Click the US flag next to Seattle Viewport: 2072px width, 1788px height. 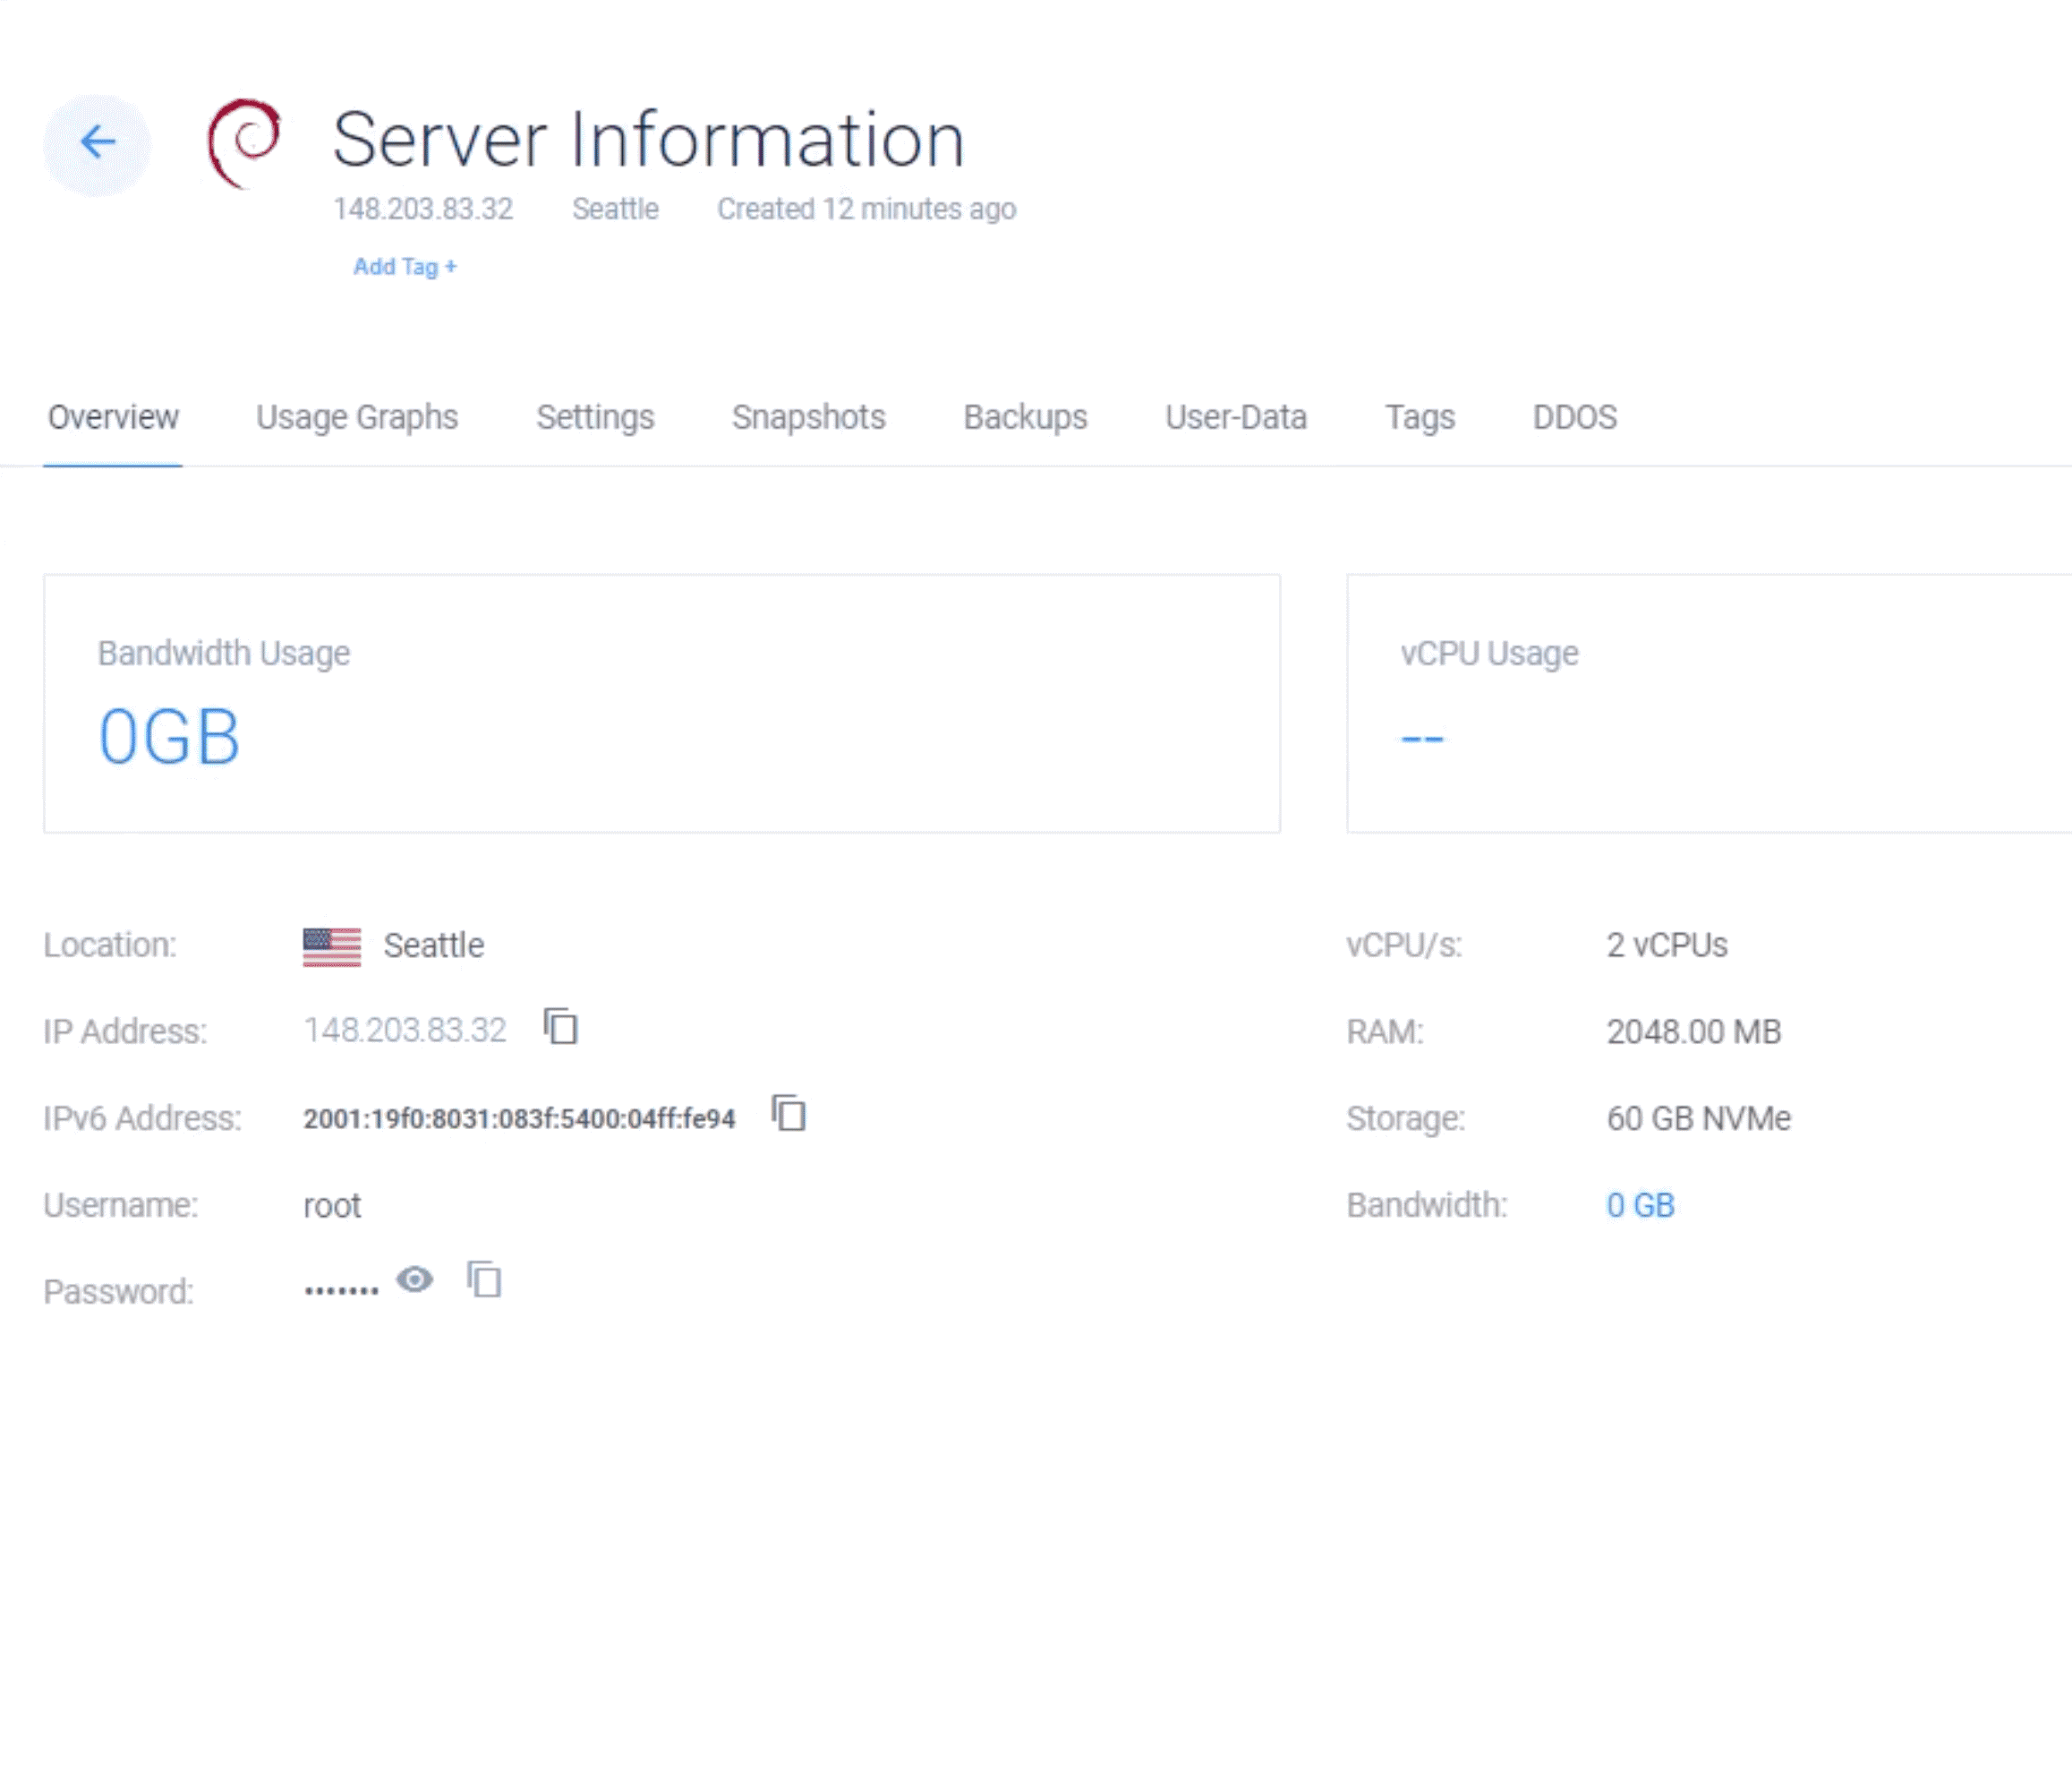click(331, 945)
